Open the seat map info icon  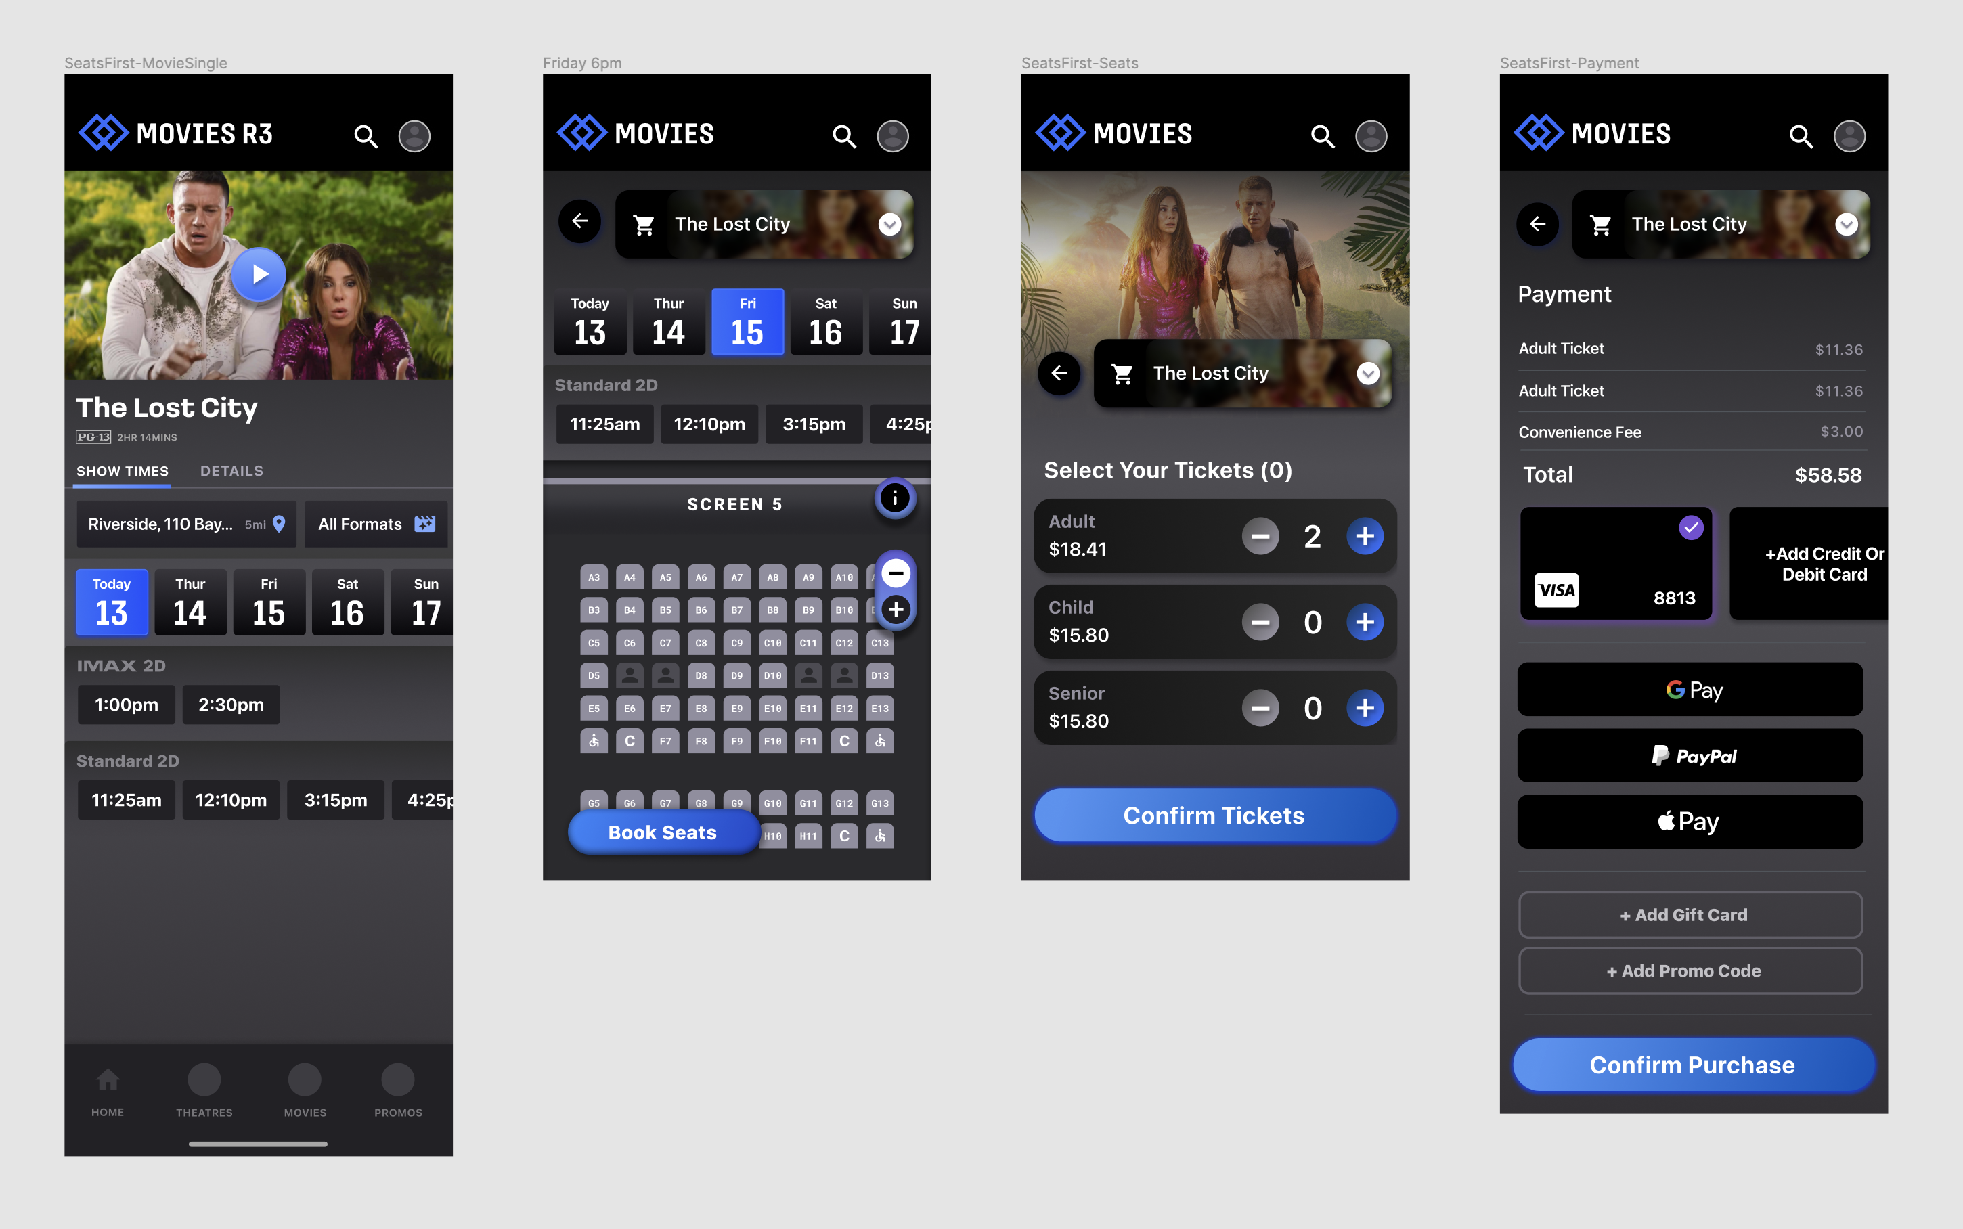(x=894, y=498)
